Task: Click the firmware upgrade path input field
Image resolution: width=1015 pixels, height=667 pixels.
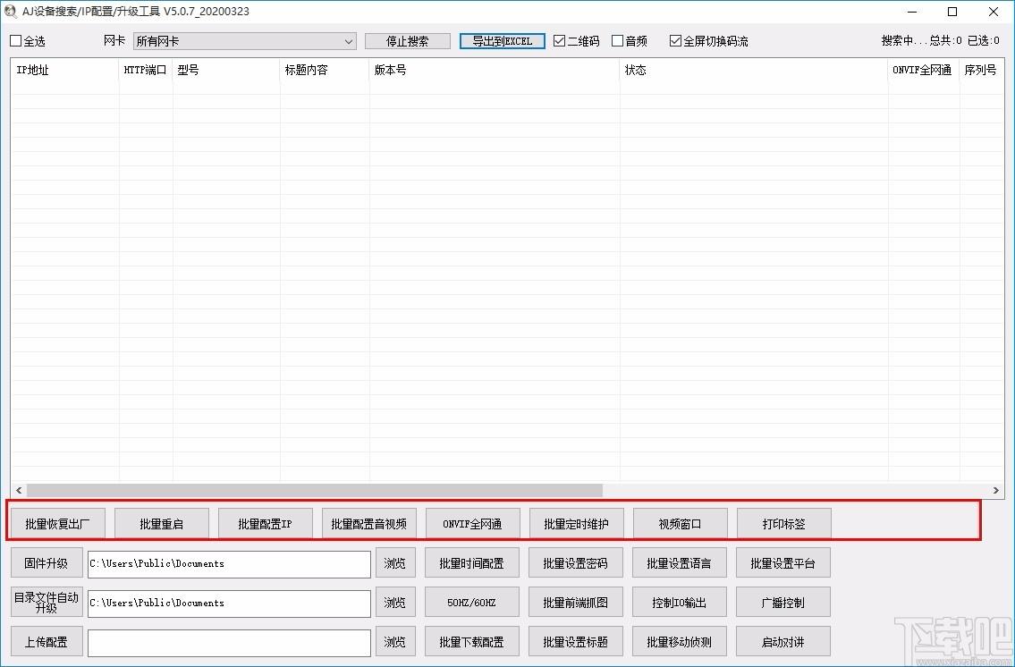Action: pos(229,564)
